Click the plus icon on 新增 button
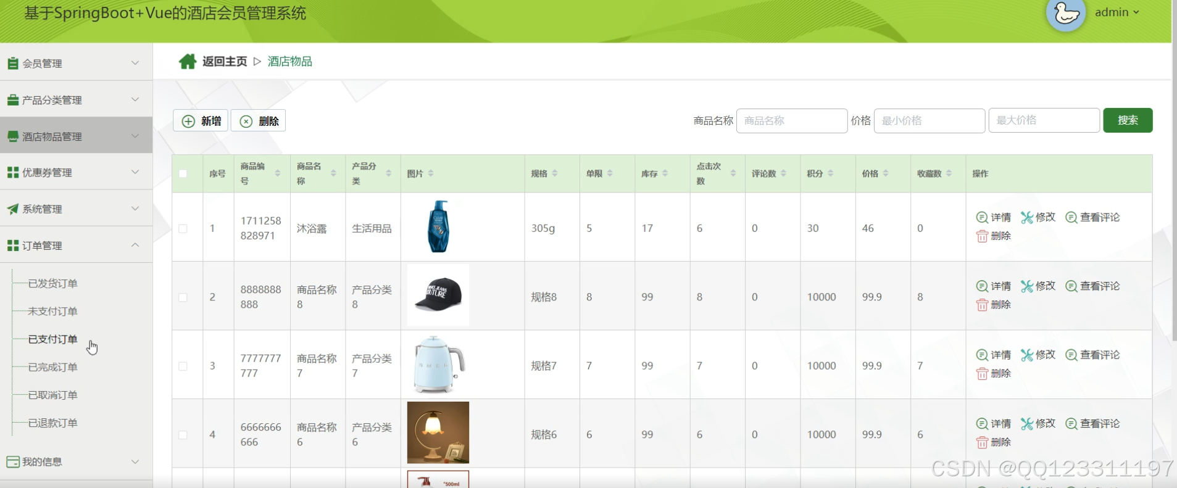Viewport: 1177px width, 488px height. coord(188,121)
